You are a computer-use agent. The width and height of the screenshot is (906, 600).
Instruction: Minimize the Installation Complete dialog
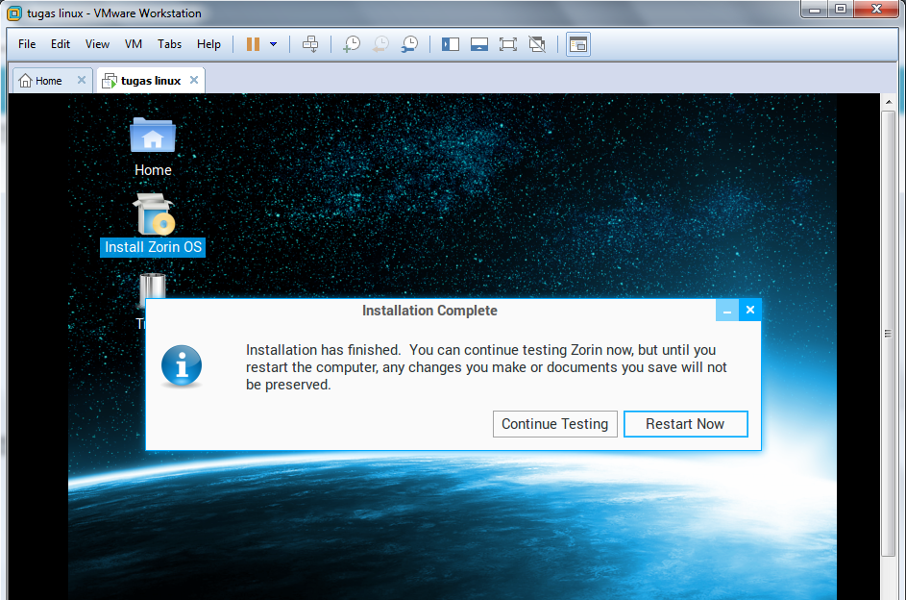click(x=727, y=310)
